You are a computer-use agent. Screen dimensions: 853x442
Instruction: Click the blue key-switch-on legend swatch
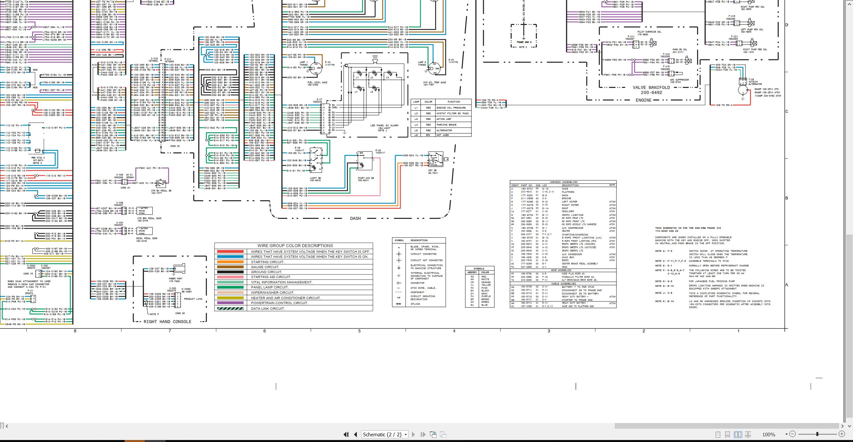[x=230, y=257]
